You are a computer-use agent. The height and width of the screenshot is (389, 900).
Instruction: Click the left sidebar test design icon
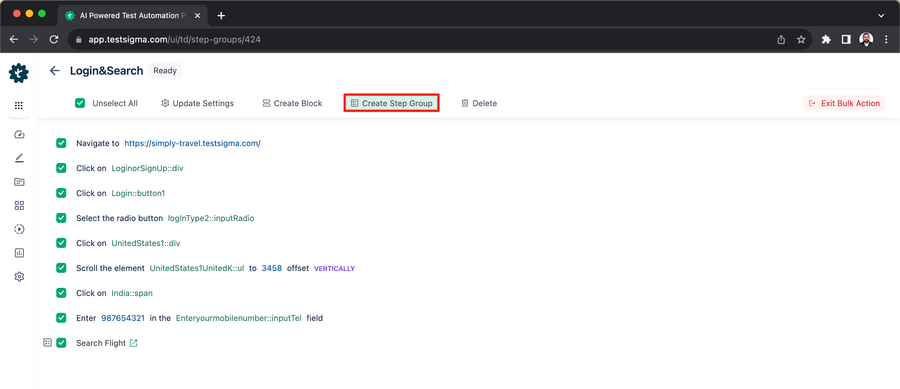19,158
